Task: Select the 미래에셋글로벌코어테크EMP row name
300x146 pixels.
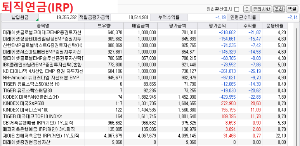Action: pos(42,33)
